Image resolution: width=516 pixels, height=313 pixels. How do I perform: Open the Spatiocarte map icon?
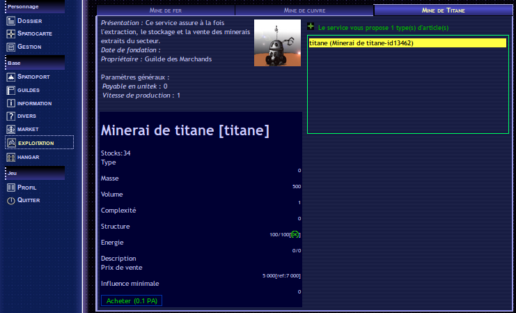(x=10, y=33)
